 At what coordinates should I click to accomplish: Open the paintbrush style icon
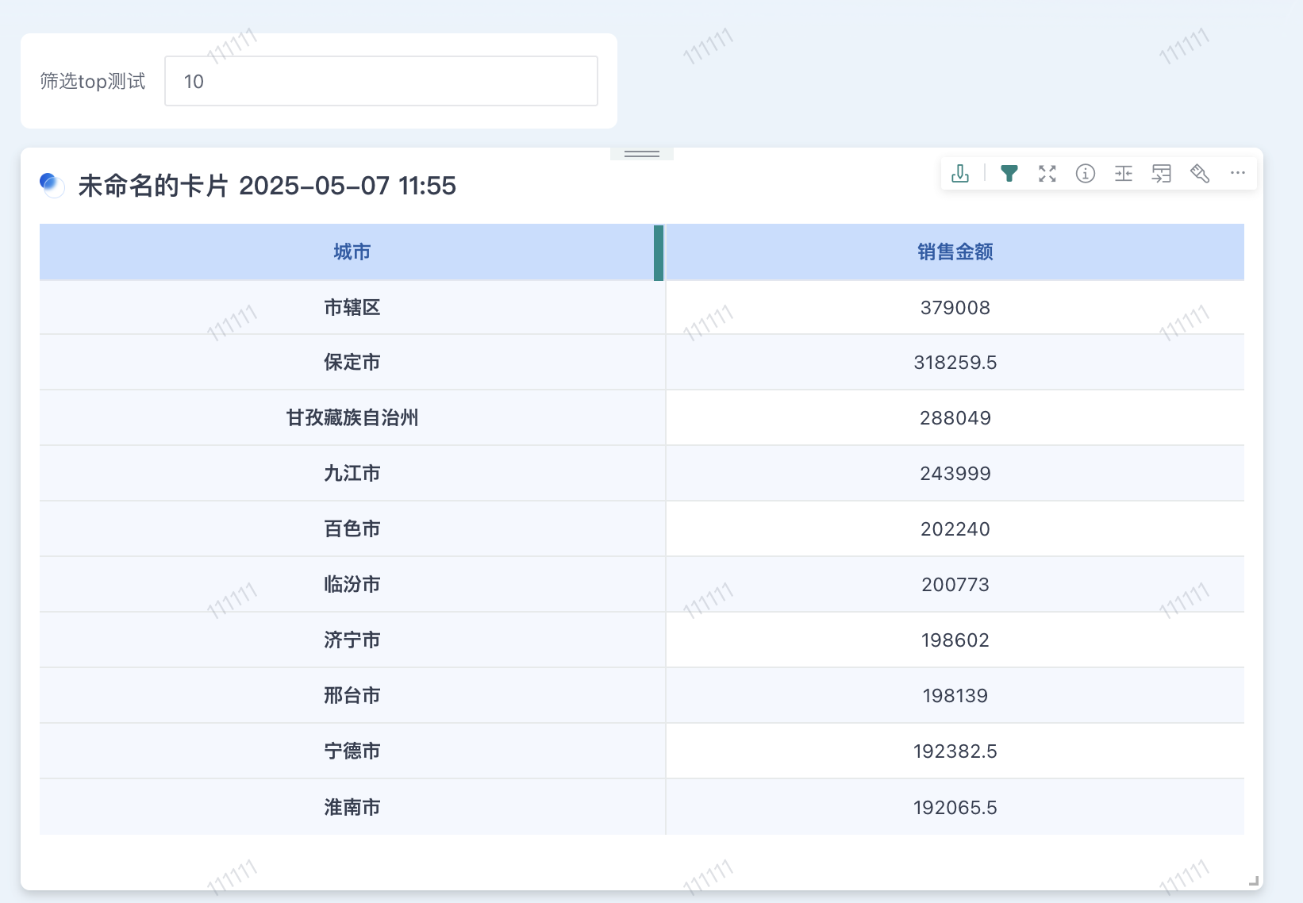pos(1199,174)
